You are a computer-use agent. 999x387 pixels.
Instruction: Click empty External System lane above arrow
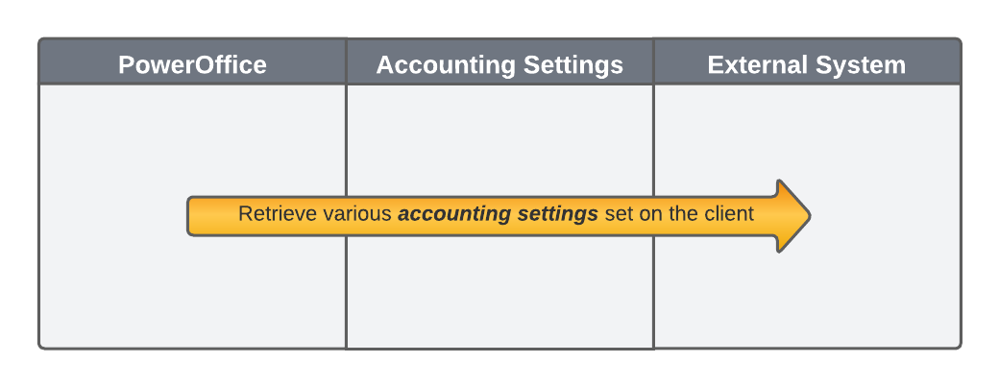point(807,134)
